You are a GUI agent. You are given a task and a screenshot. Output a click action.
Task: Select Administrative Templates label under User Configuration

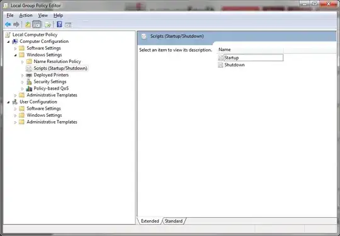(x=52, y=122)
